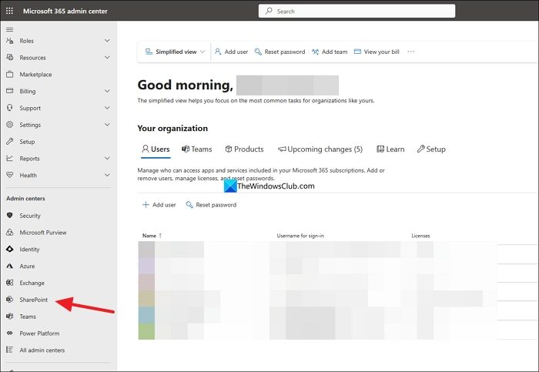Screen dimensions: 539x372
Task: Click the Settings gear icon
Action: point(9,125)
